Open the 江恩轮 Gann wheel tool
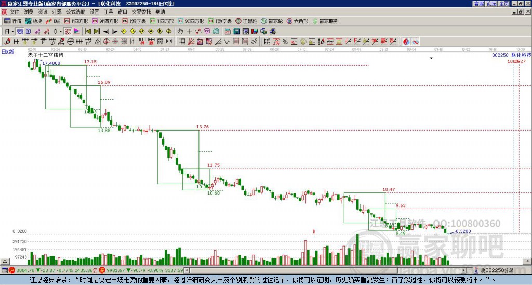This screenshot has height=285, width=532. pyautogui.click(x=247, y=21)
